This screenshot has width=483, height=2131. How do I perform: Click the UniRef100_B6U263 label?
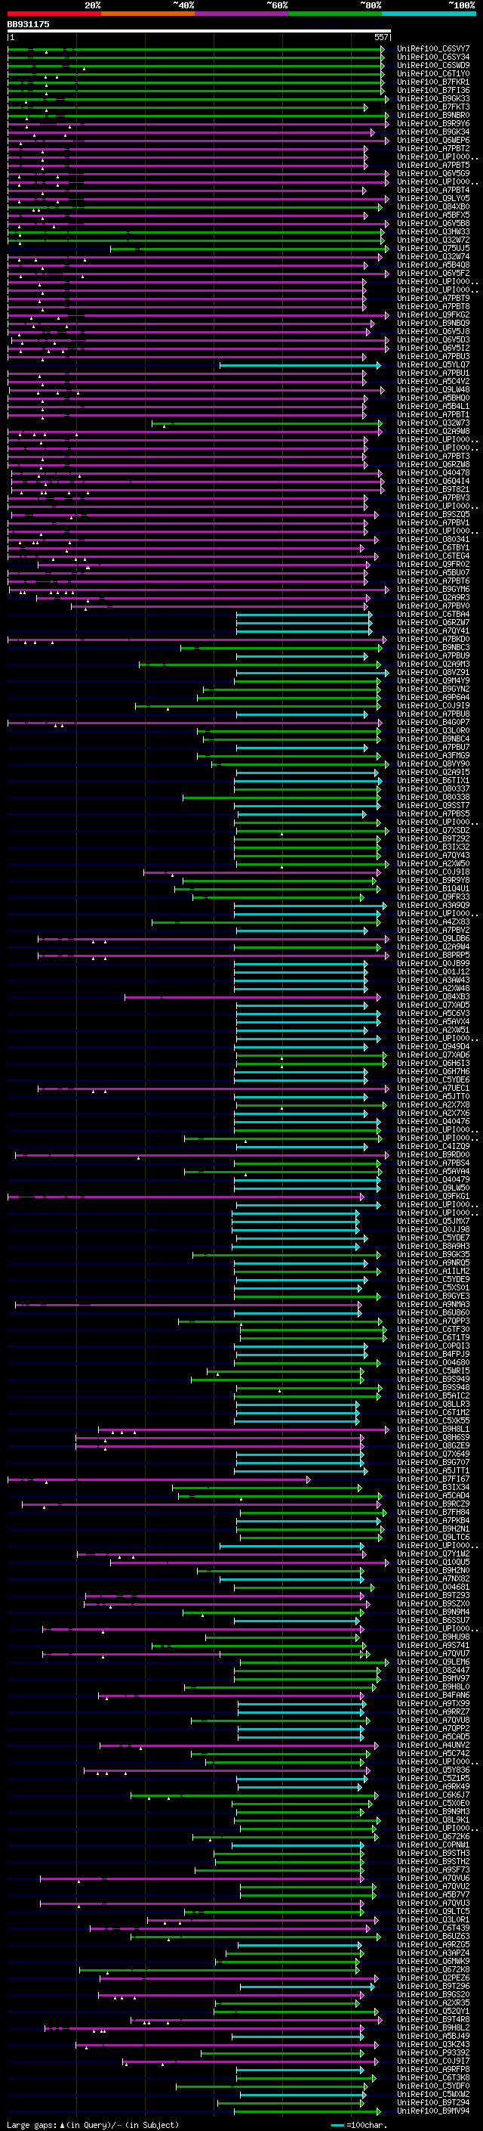(x=432, y=1936)
